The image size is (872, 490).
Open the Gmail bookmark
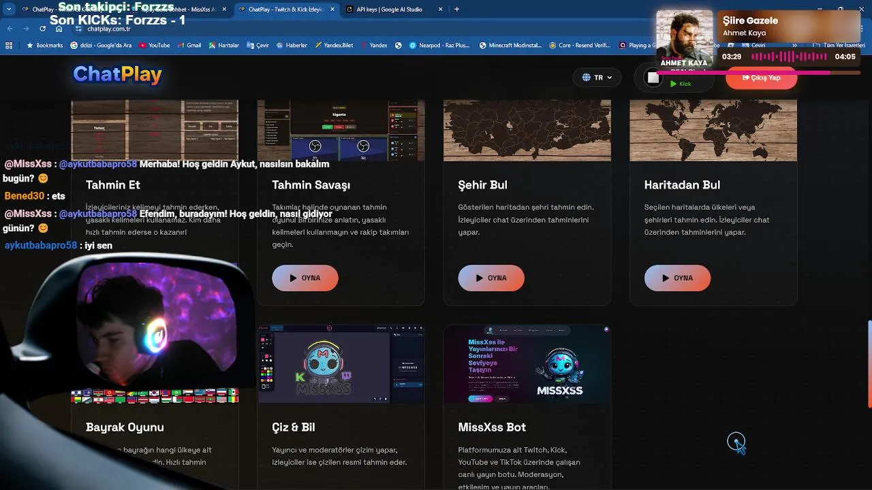tap(189, 46)
